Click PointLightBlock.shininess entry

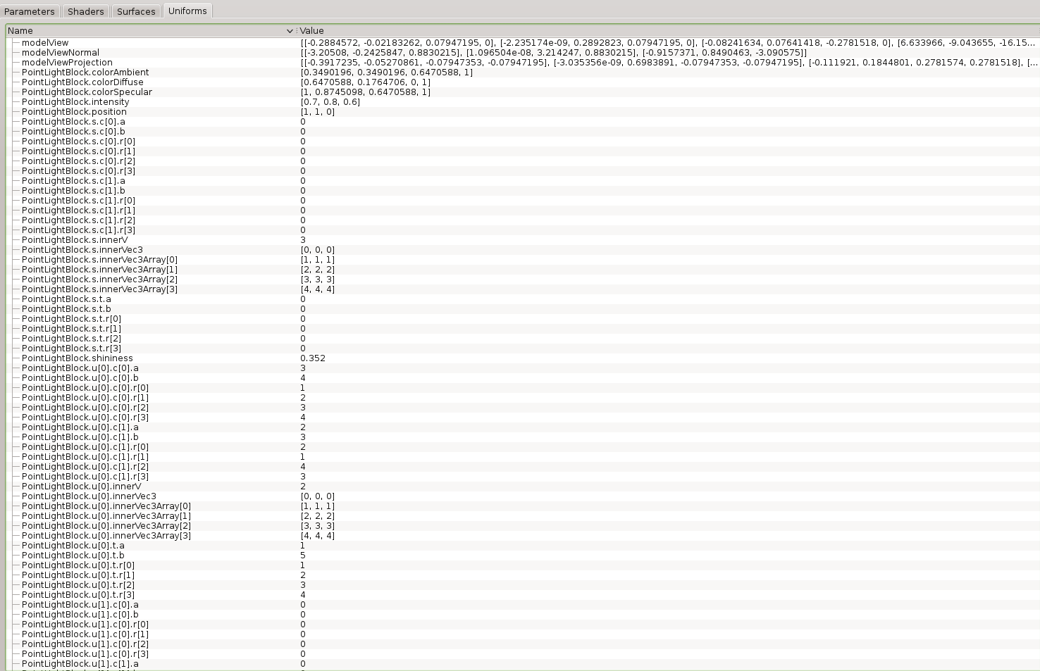522,358
